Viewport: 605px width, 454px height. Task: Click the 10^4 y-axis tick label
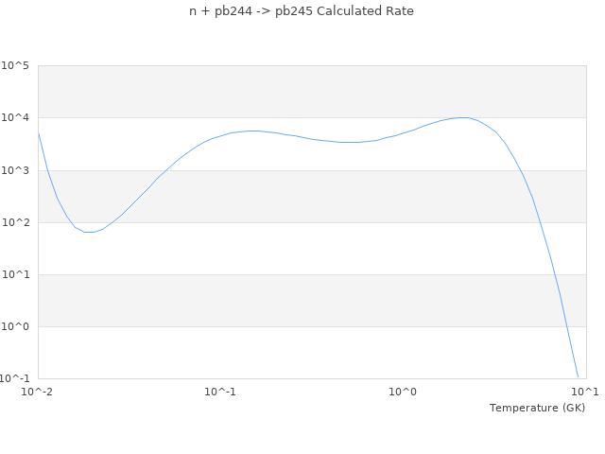[15, 118]
